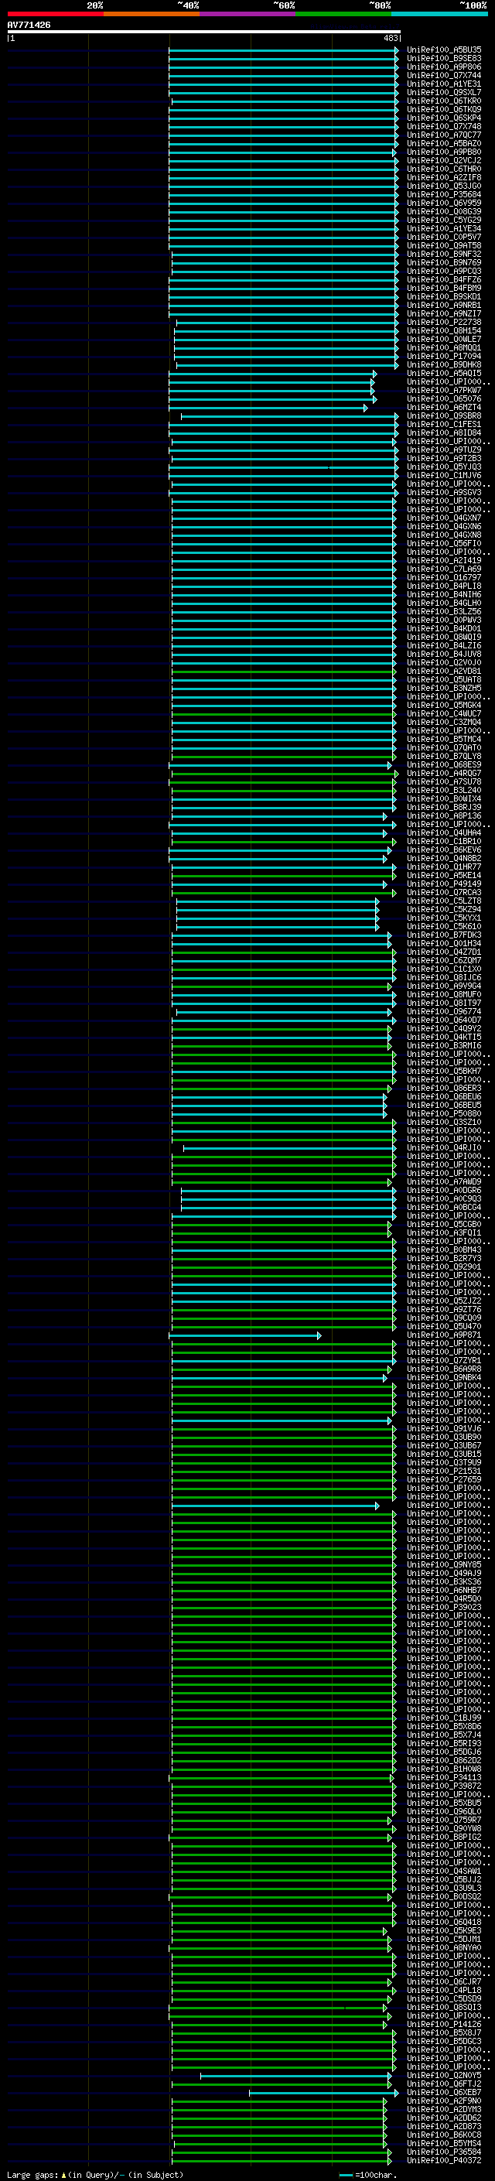This screenshot has height=2181, width=495.
Task: Click label UniRef100_C1FES1
Action: tap(444, 424)
